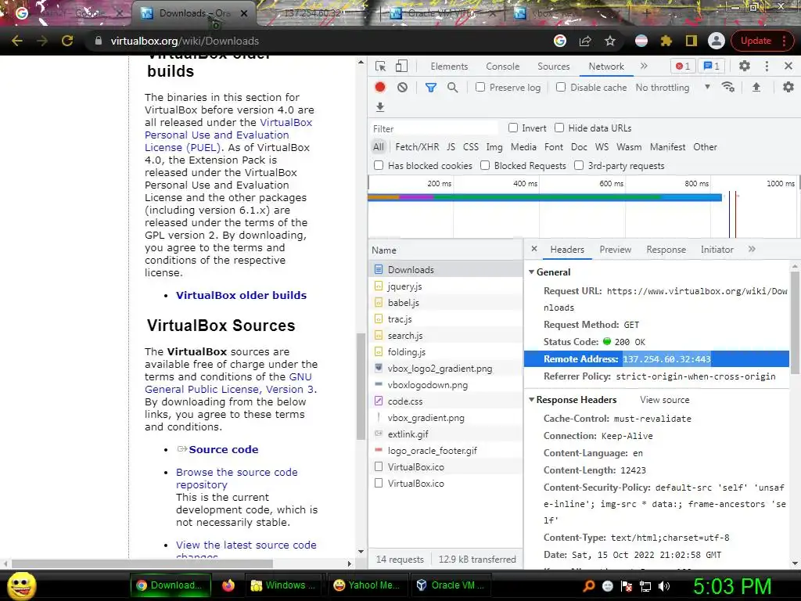Close the request details pane
The width and height of the screenshot is (801, 601).
pos(533,249)
